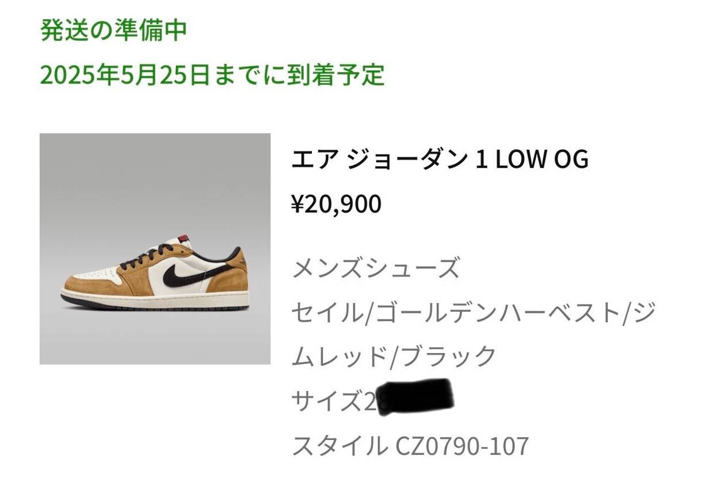Image resolution: width=709 pixels, height=478 pixels.
Task: Click the セイル/ゴールデンハーベスト color line
Action: pos(473,313)
